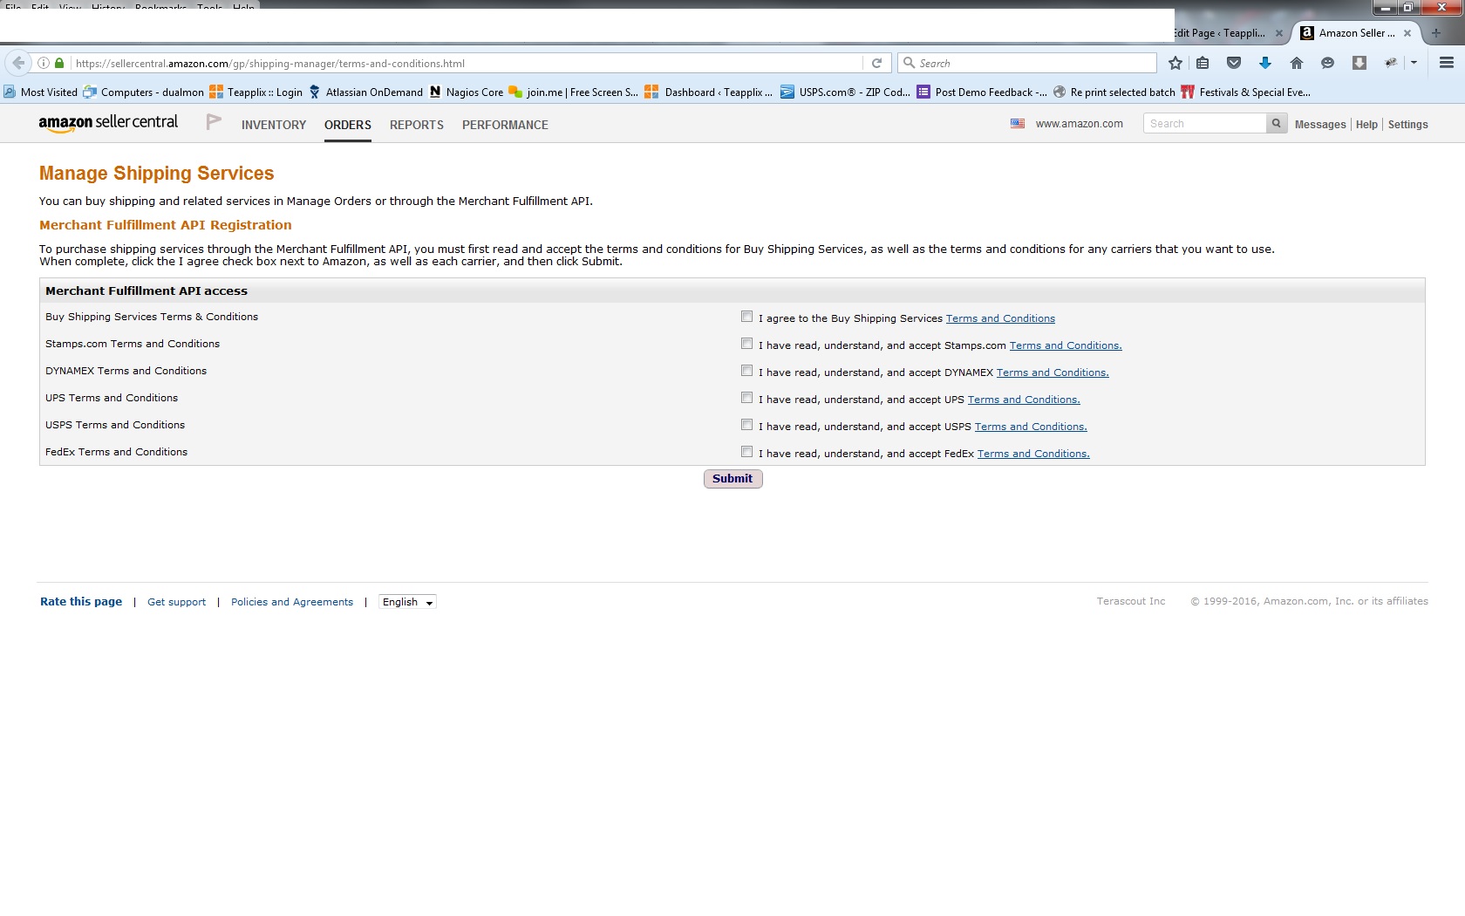The width and height of the screenshot is (1465, 916).
Task: Open the chat smiley bubble icon
Action: click(x=1328, y=63)
